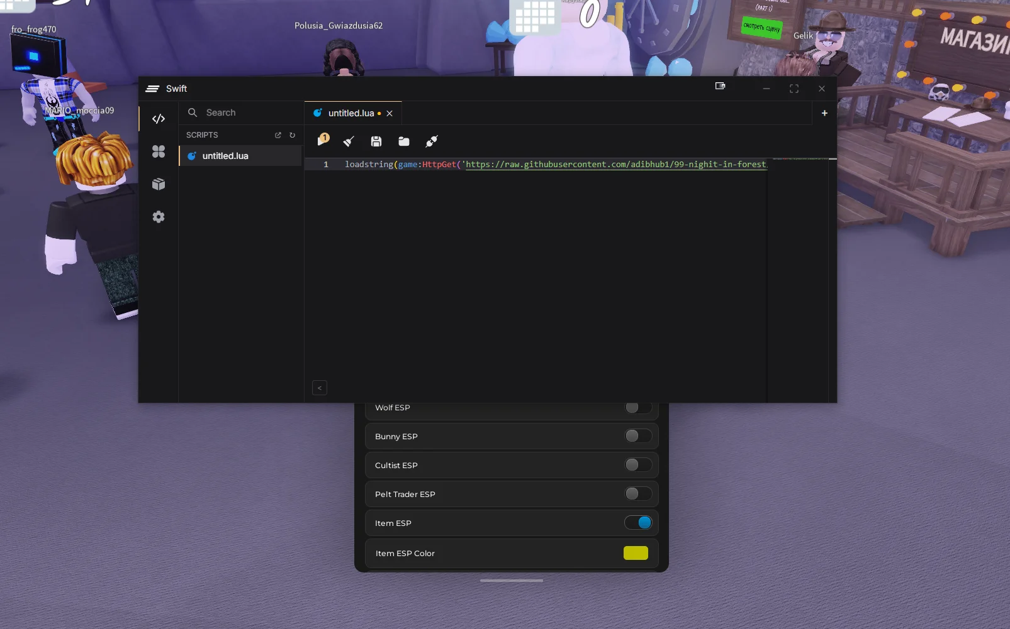Open the package box icon in the sidebar

pyautogui.click(x=159, y=184)
